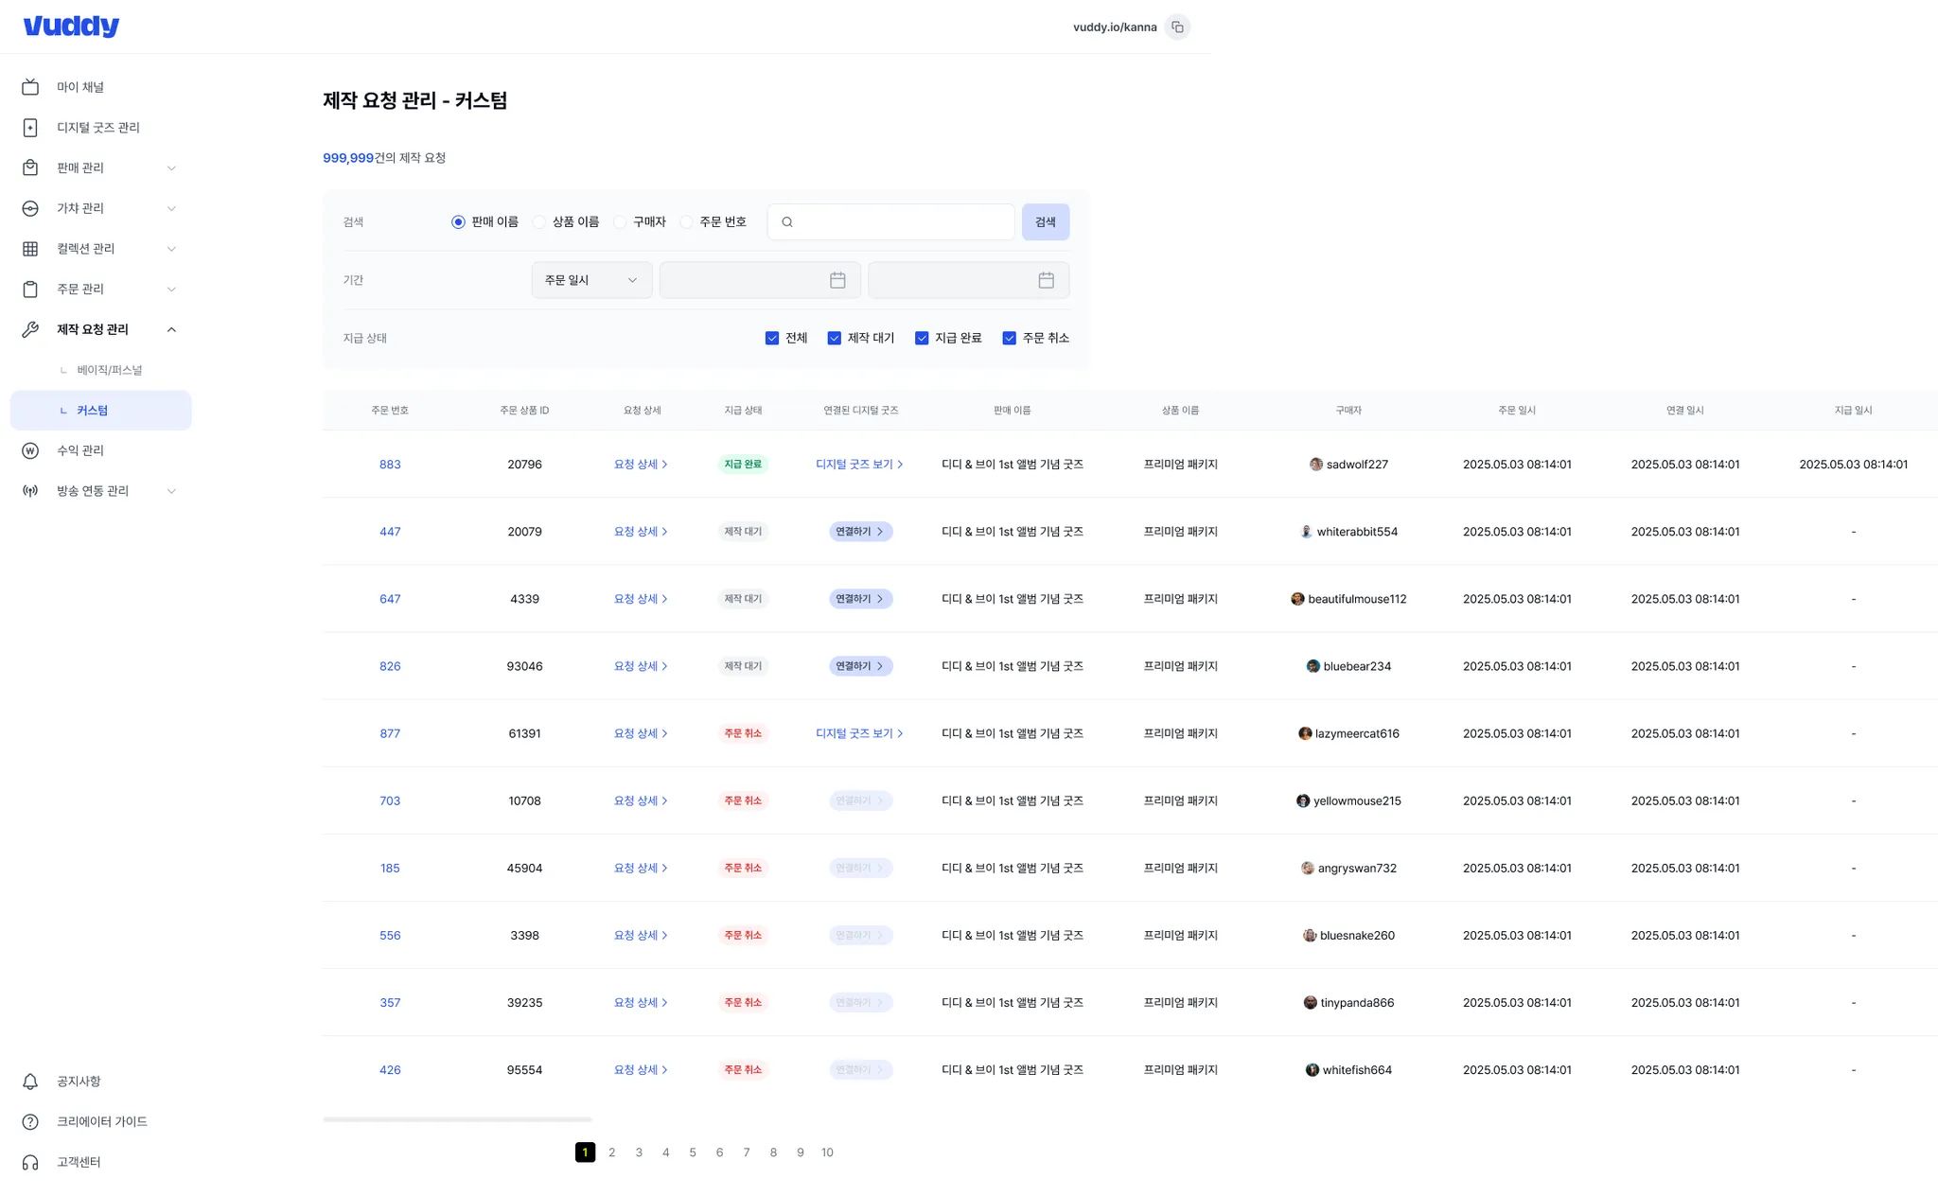Open 요청 상세 for order 883
The image size is (1938, 1196).
pos(641,465)
